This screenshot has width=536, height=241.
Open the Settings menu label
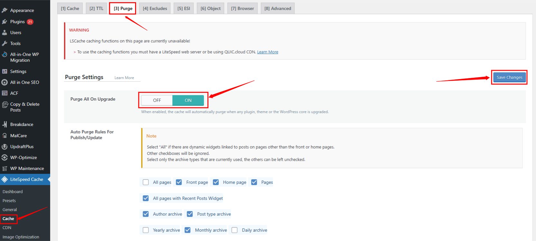pyautogui.click(x=18, y=71)
